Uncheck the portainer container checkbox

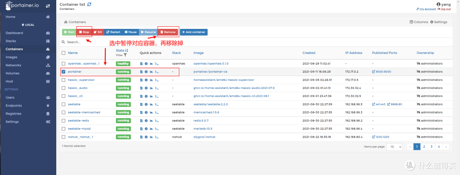(x=63, y=72)
